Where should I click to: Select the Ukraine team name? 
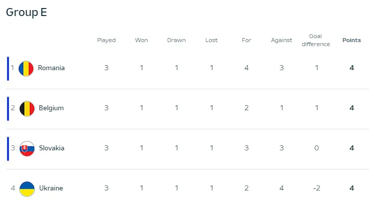coord(51,188)
